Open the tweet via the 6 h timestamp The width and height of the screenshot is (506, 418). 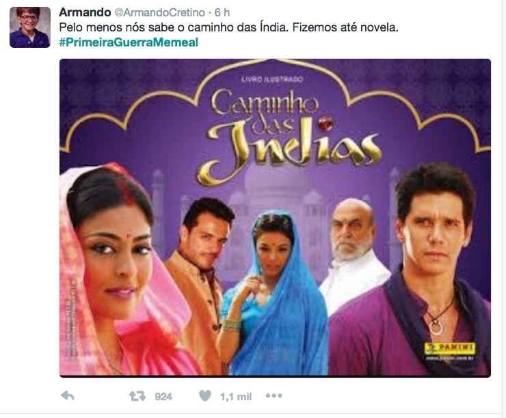click(x=222, y=12)
